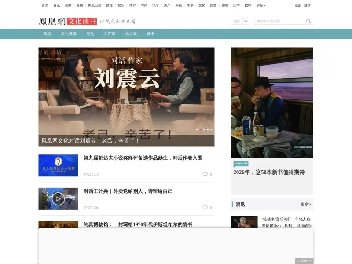Open headline 对话王计兵｜外卖送给别人

[128, 191]
